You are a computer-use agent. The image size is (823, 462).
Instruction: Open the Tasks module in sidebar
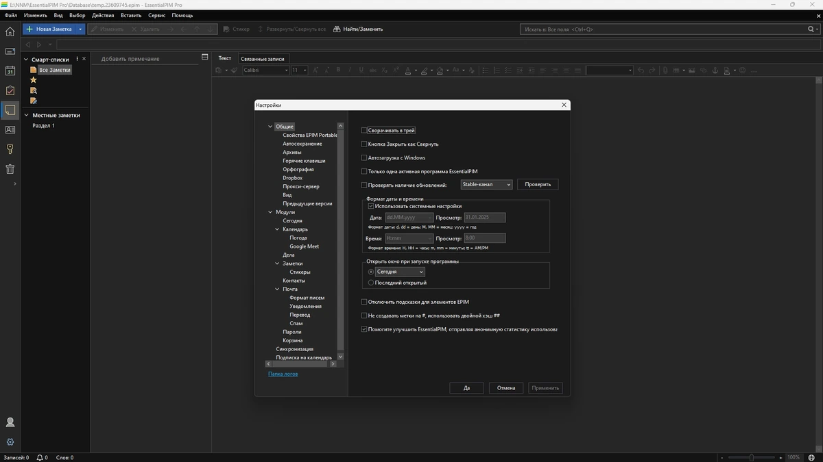click(x=10, y=90)
